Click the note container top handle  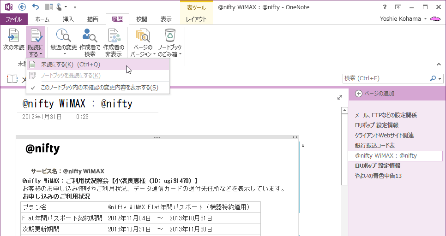click(157, 137)
